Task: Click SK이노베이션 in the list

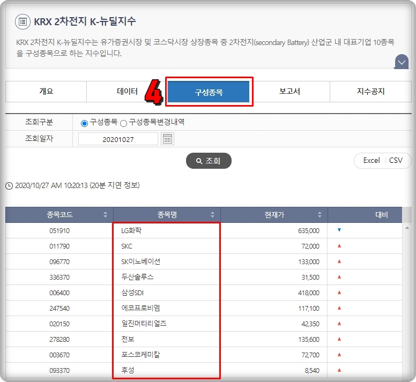Action: [140, 261]
